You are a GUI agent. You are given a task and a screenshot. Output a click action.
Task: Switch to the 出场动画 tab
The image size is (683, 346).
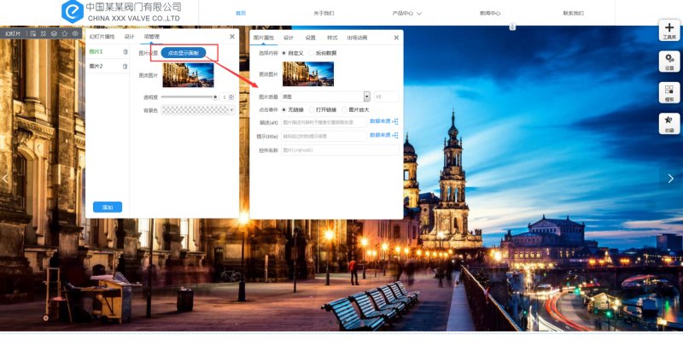click(x=357, y=38)
